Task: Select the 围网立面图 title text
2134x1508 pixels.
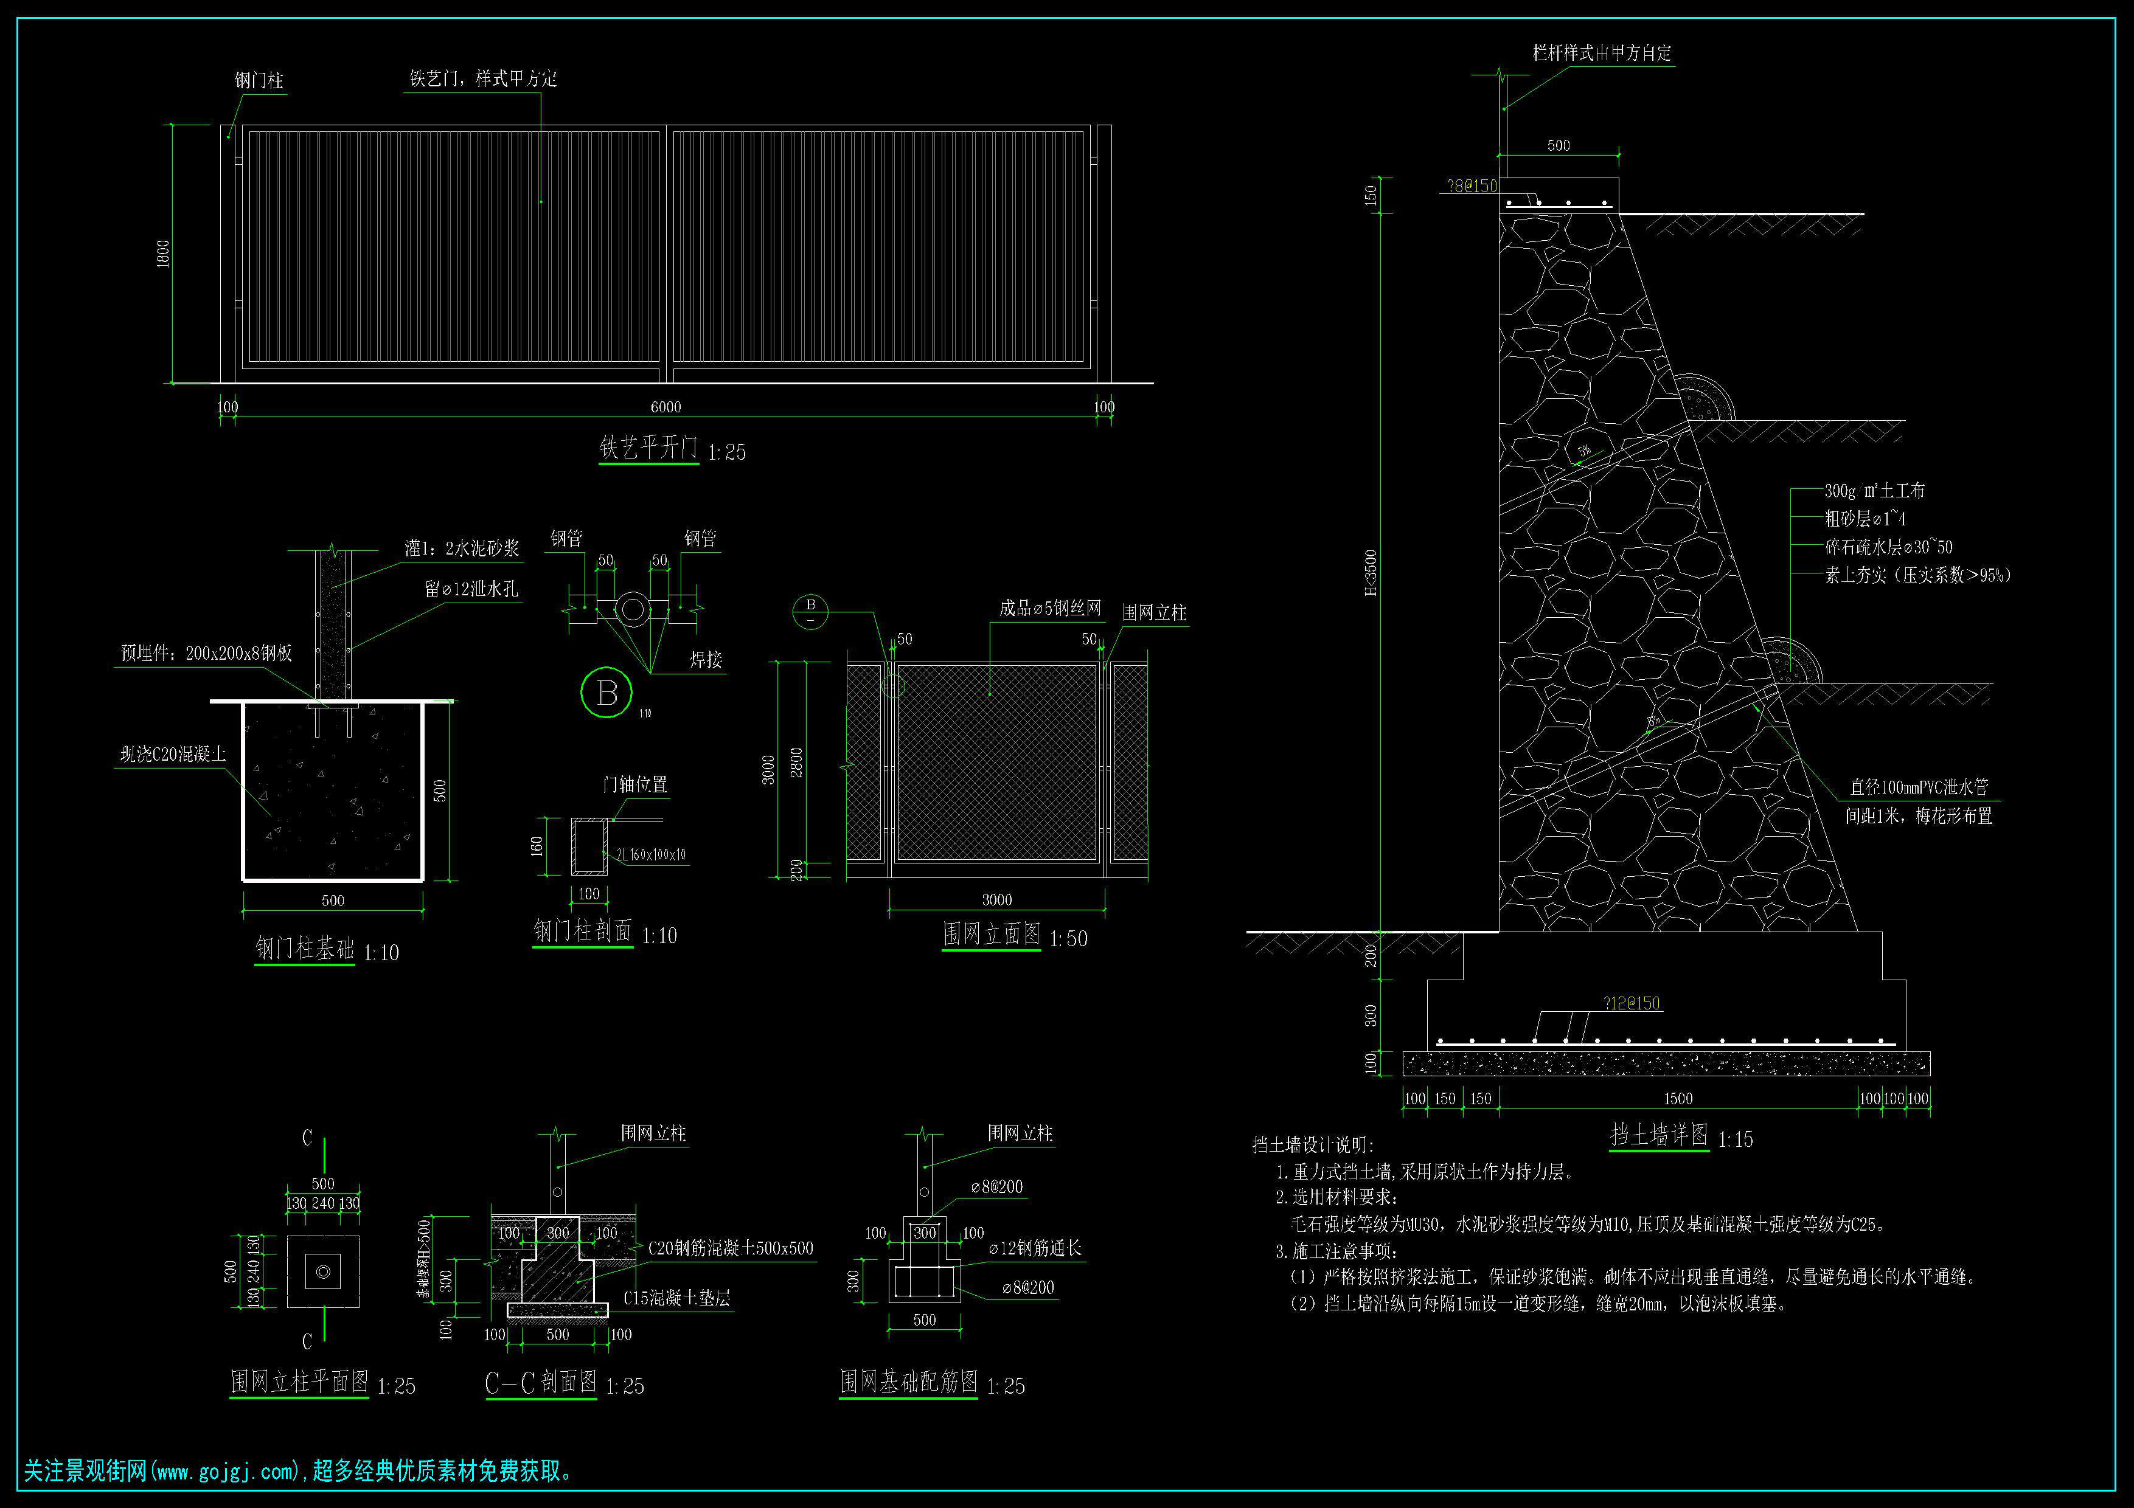Action: [x=992, y=935]
